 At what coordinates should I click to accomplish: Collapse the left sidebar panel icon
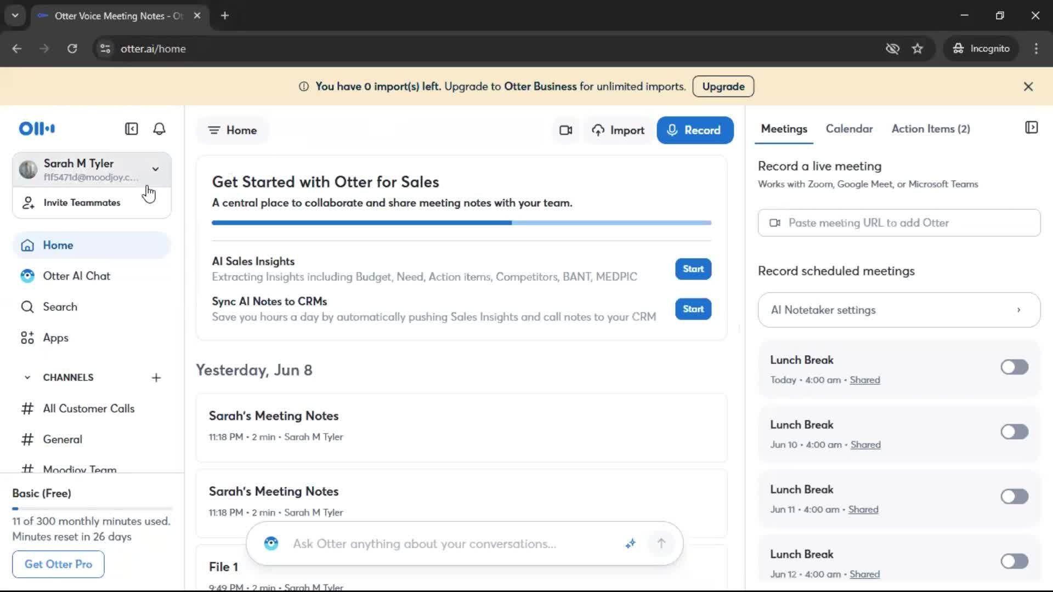[131, 129]
